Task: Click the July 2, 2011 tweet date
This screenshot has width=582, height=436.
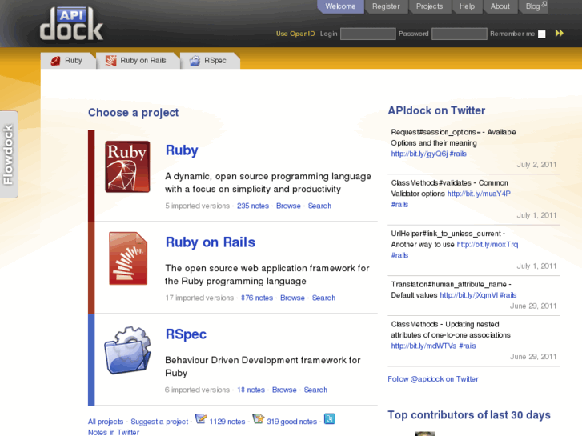Action: pyautogui.click(x=536, y=165)
